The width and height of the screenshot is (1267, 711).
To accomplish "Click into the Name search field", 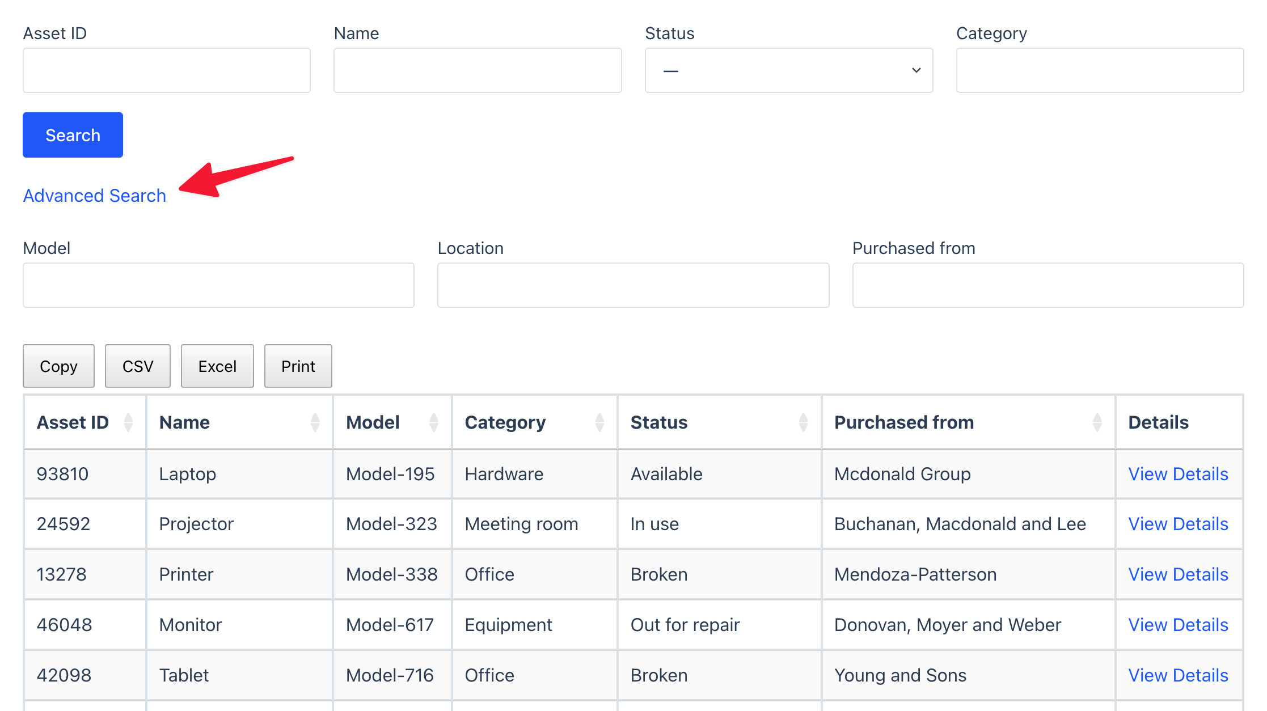I will pyautogui.click(x=478, y=70).
